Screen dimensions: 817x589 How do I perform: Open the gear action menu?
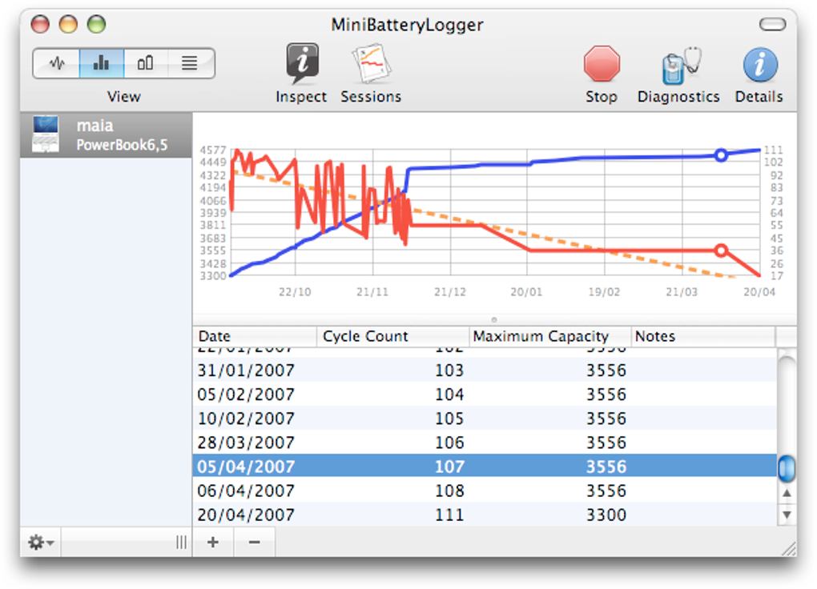(x=41, y=542)
